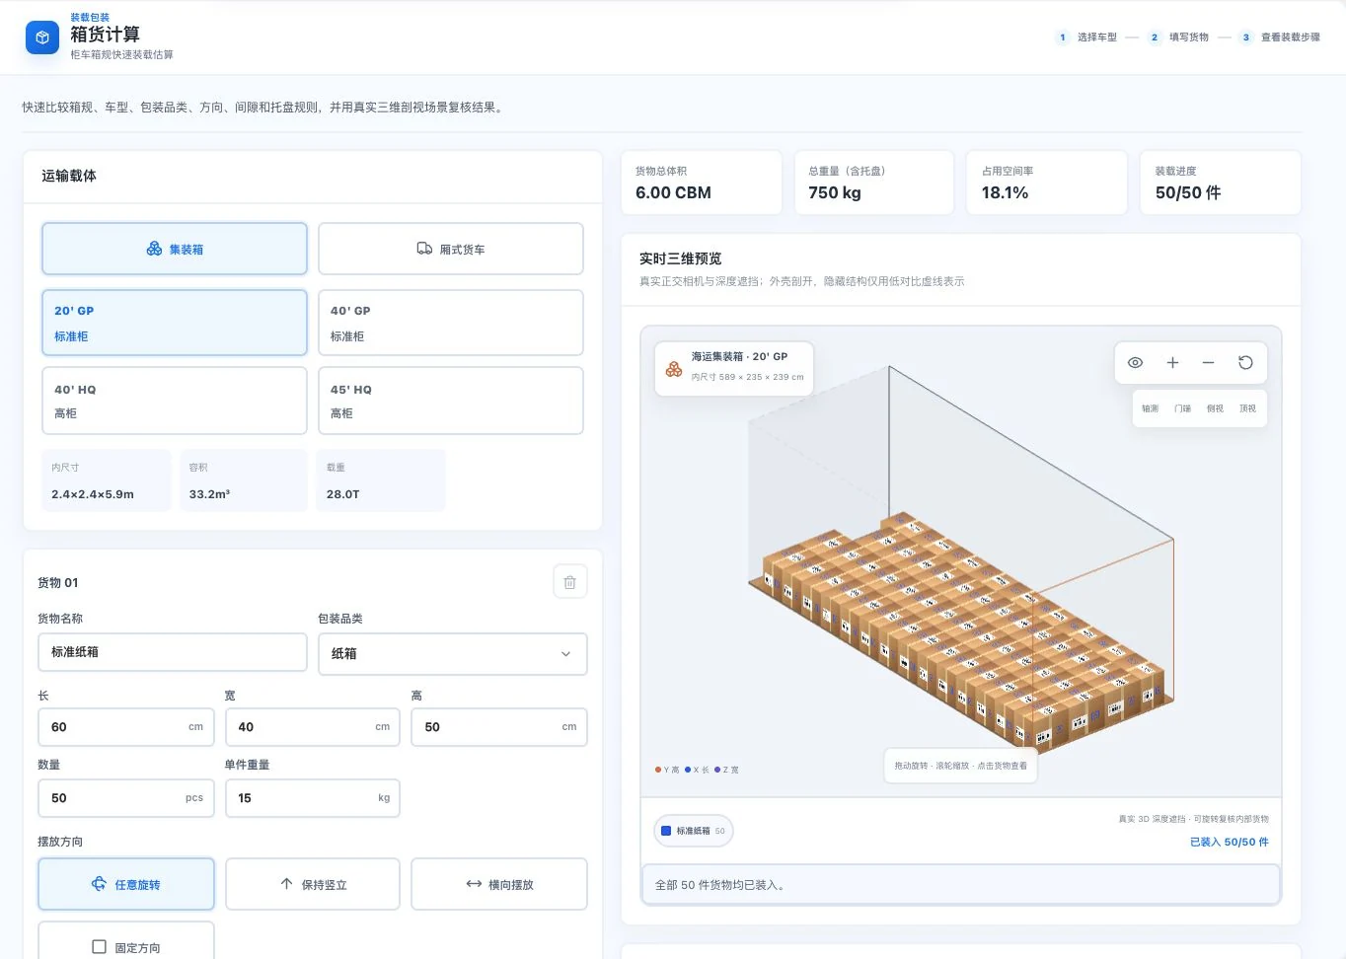Select 横向摆放 placement direction
Viewport: 1346px width, 959px height.
click(499, 884)
